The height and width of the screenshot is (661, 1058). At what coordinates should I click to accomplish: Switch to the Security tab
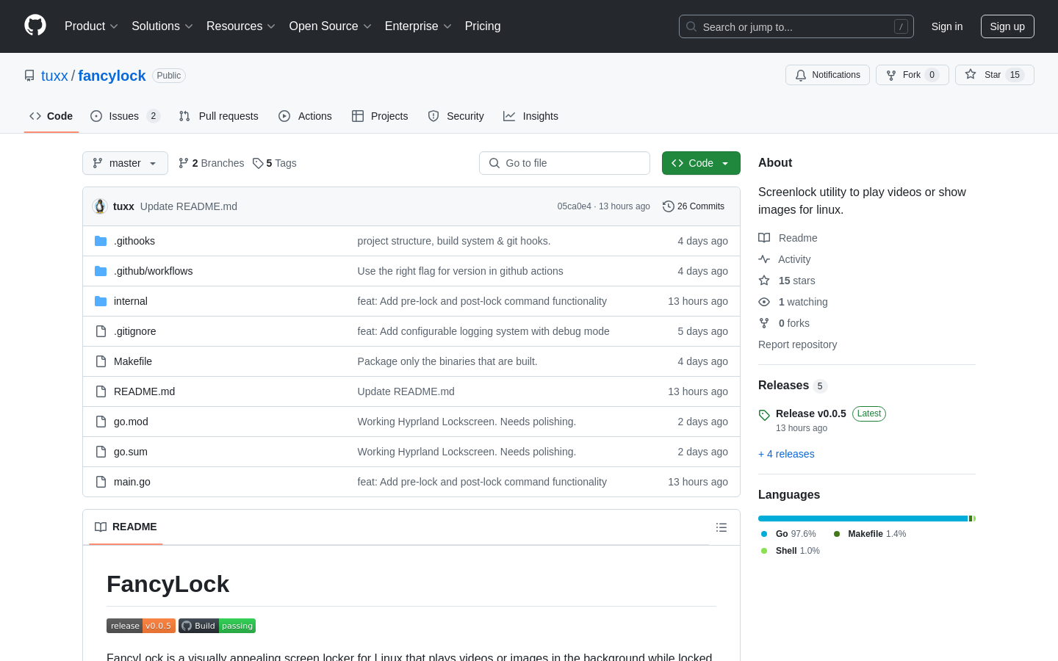(x=456, y=116)
